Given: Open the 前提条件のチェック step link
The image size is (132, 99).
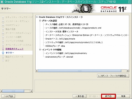Looking at the screenshot, I should [15, 49].
